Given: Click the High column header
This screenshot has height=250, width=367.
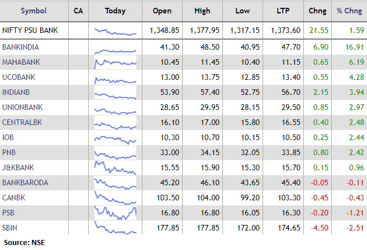Looking at the screenshot, I should [204, 11].
